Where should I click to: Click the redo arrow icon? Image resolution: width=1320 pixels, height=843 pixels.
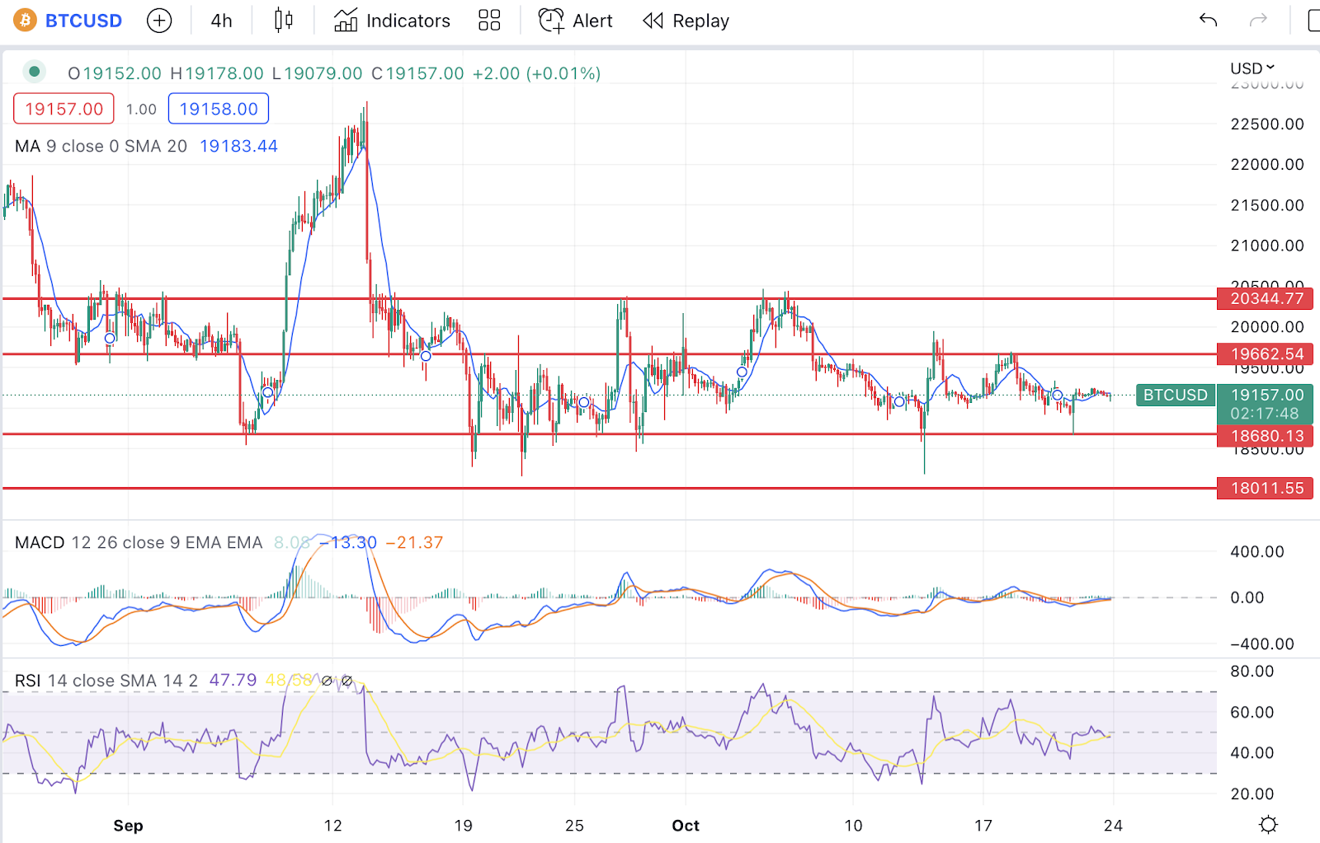click(x=1258, y=21)
